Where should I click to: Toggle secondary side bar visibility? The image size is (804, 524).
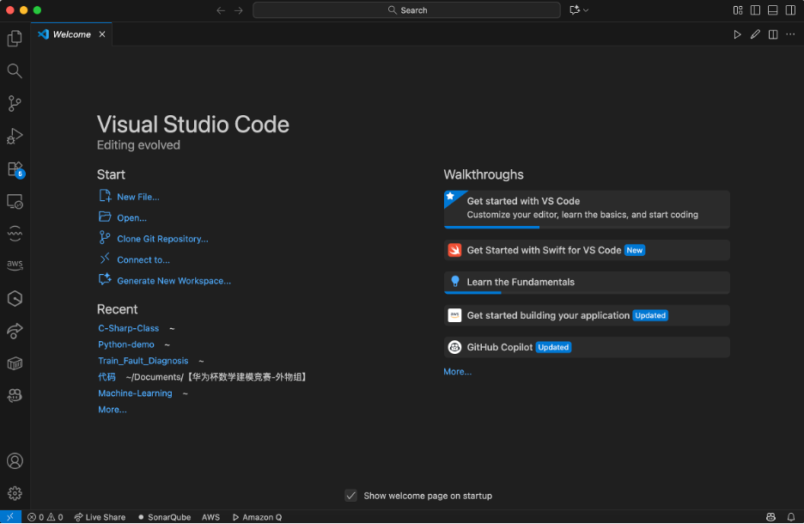pos(790,10)
